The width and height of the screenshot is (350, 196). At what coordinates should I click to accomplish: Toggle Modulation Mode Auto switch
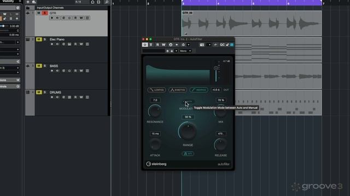(188, 102)
